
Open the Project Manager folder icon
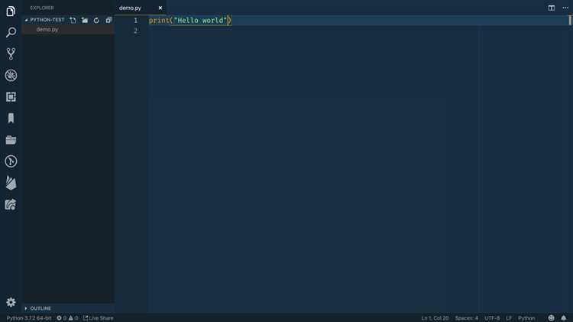pyautogui.click(x=11, y=140)
